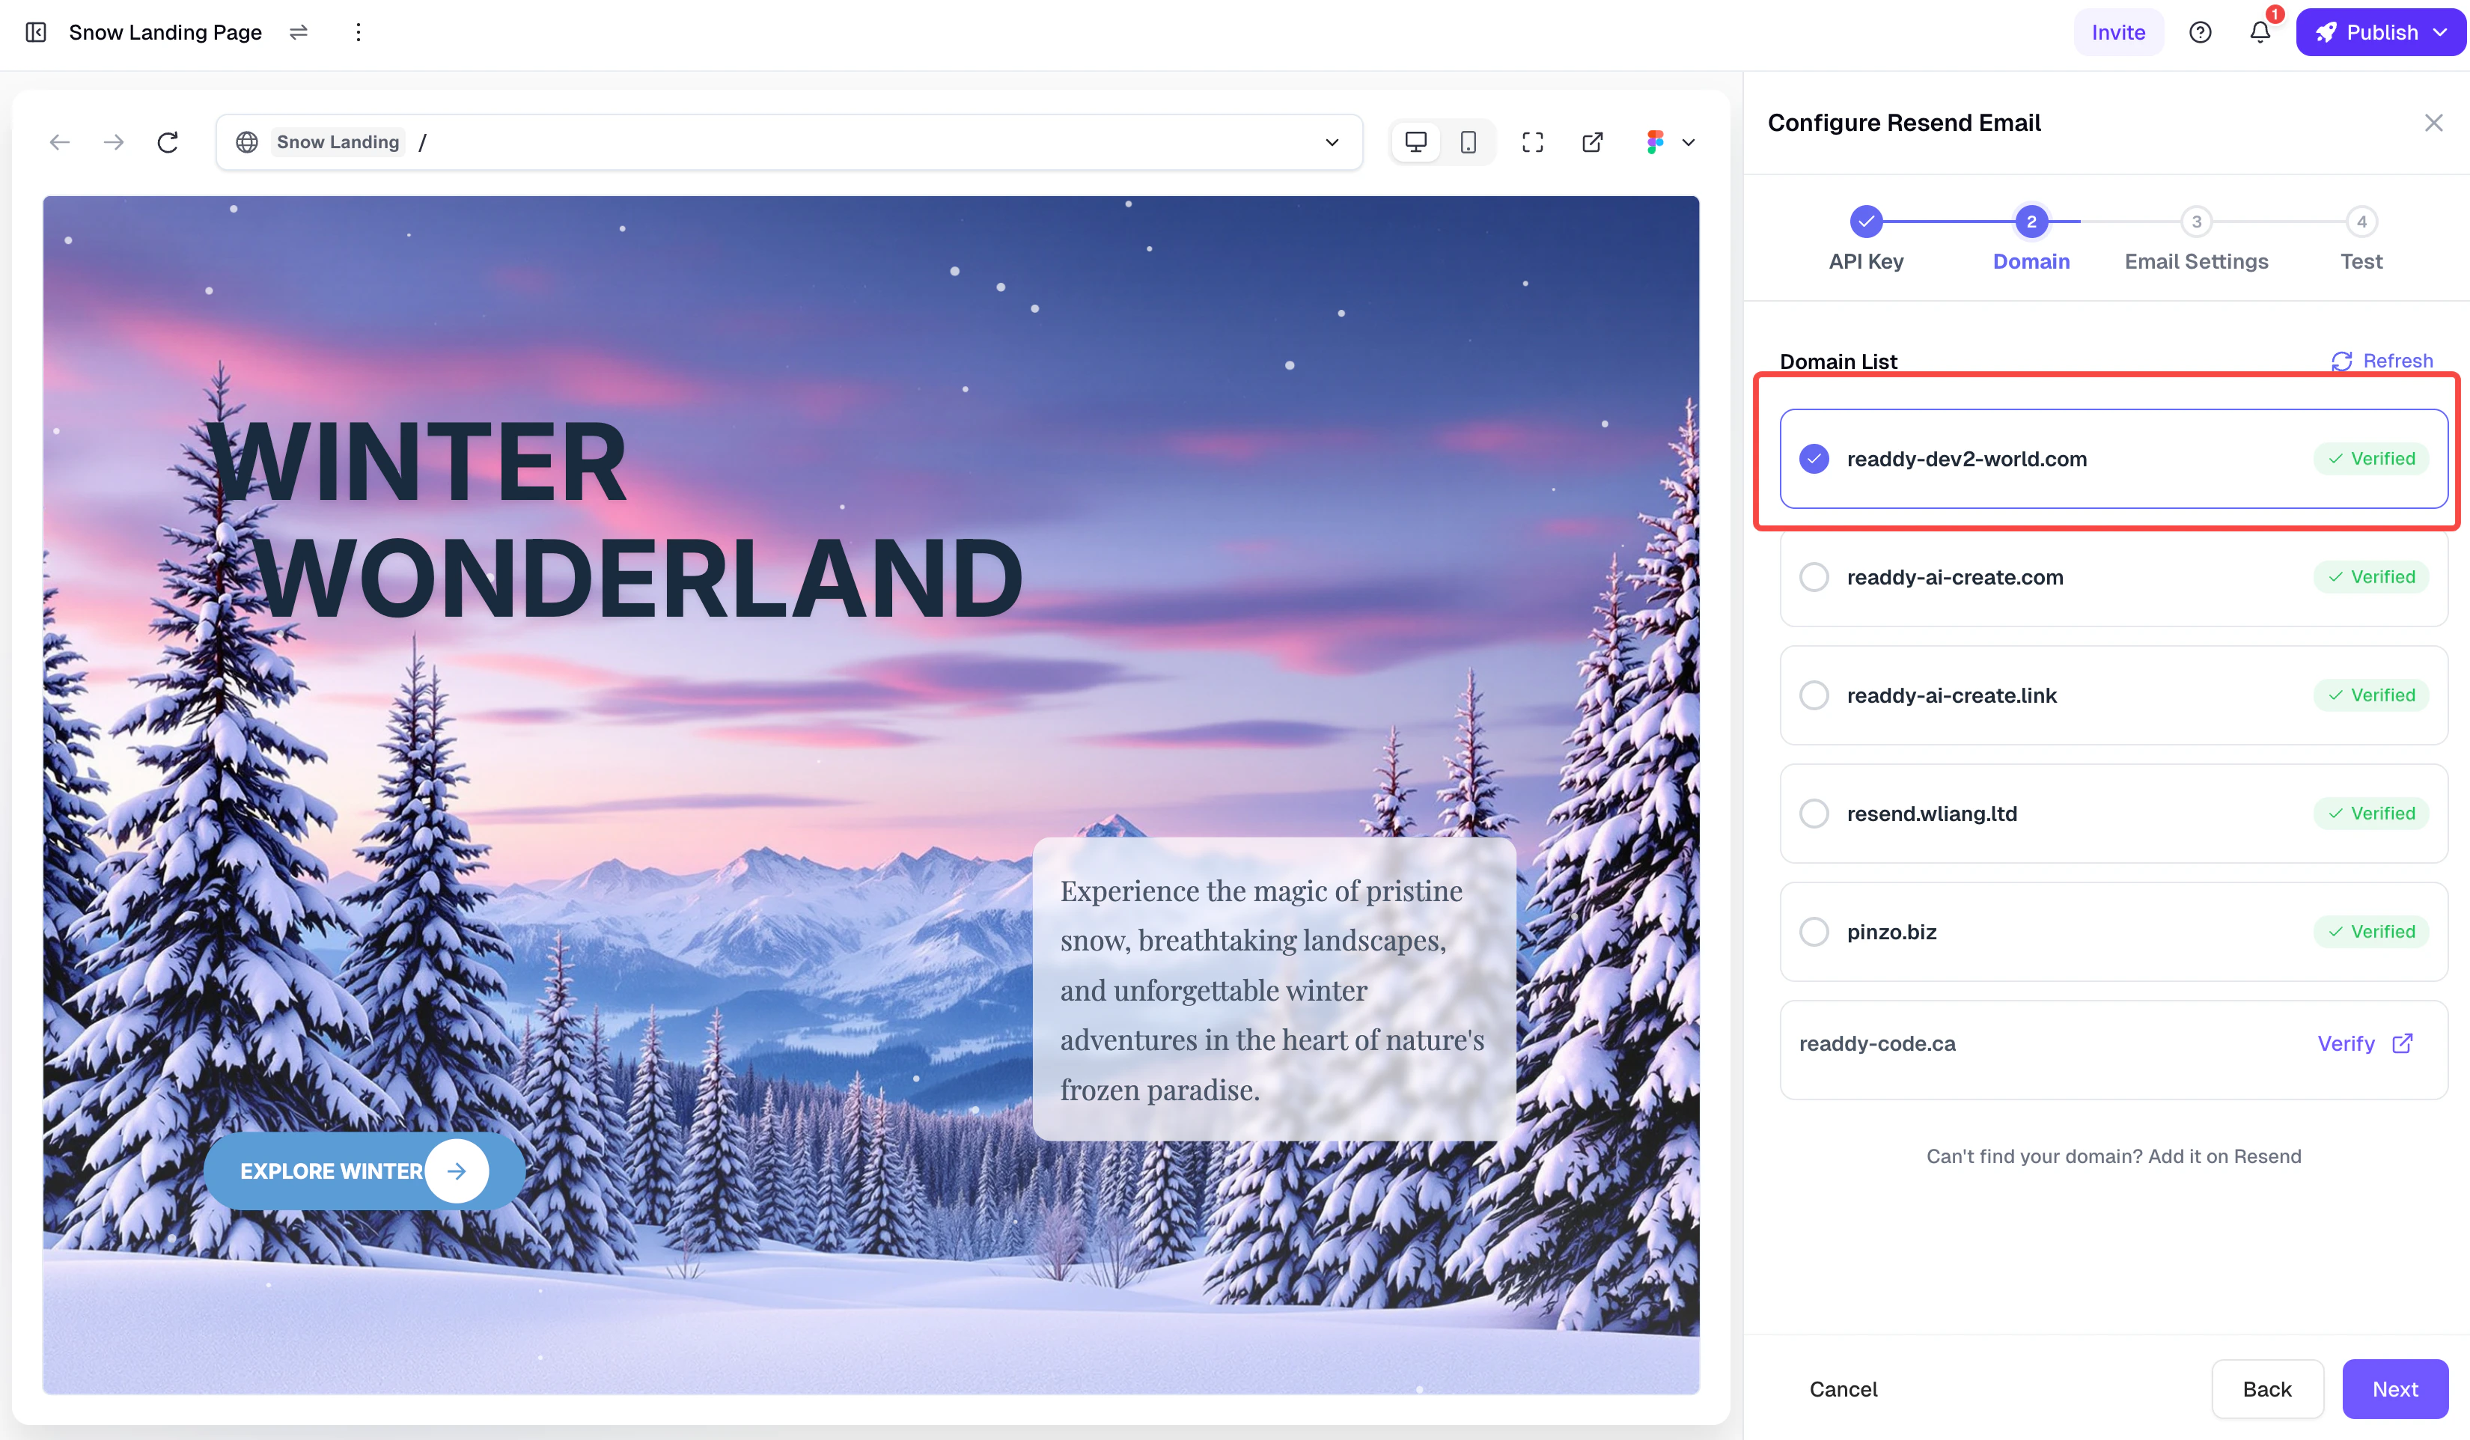Image resolution: width=2470 pixels, height=1440 pixels.
Task: Open notifications from the bell icon
Action: click(x=2259, y=32)
